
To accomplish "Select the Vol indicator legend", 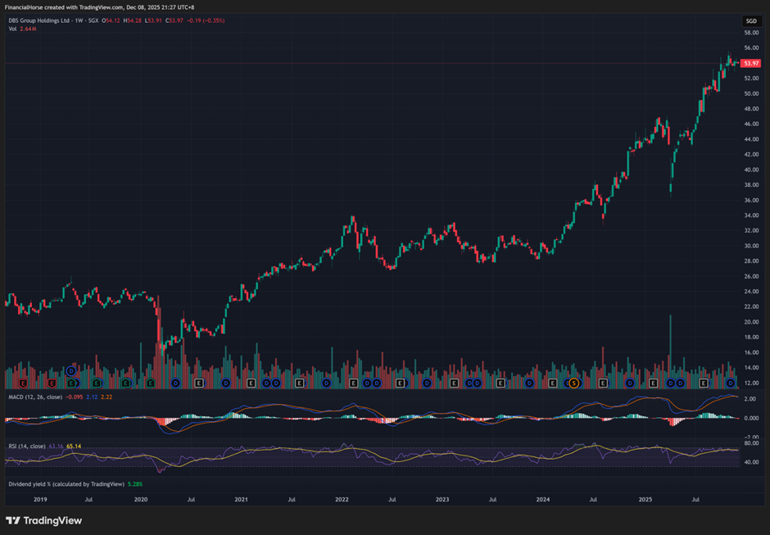I will point(13,29).
